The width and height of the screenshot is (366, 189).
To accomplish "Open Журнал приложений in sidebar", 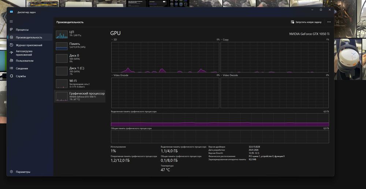I will (x=30, y=45).
